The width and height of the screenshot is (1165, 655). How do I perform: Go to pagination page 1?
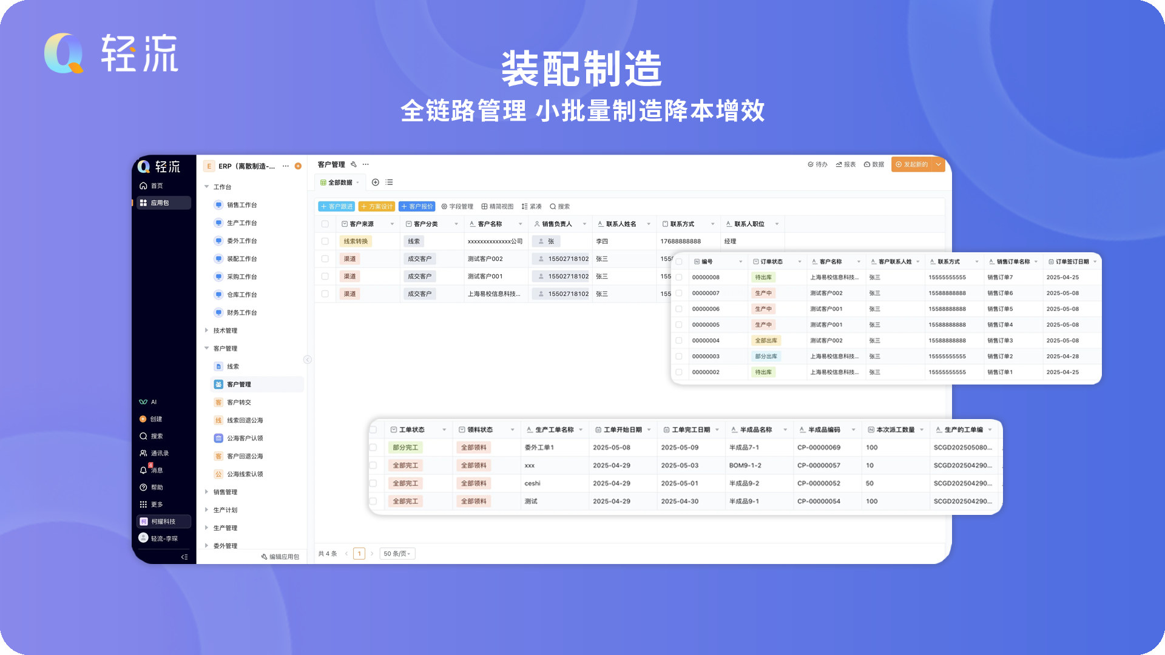coord(359,554)
